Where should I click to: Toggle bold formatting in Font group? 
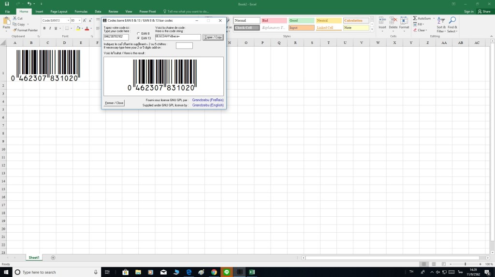tap(44, 28)
